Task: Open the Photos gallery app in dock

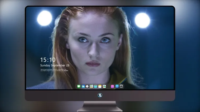Action: coord(104,86)
